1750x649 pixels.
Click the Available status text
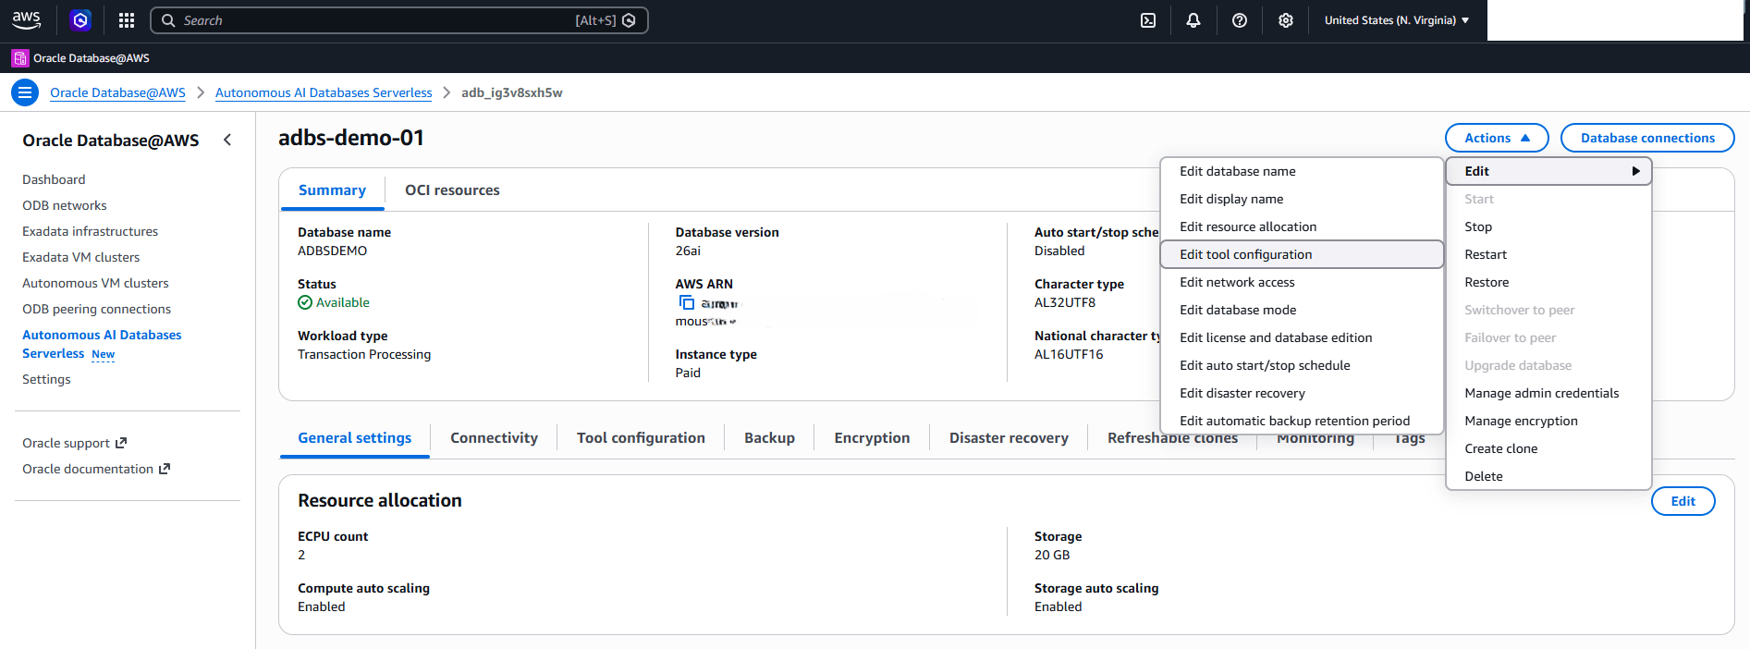pos(343,302)
